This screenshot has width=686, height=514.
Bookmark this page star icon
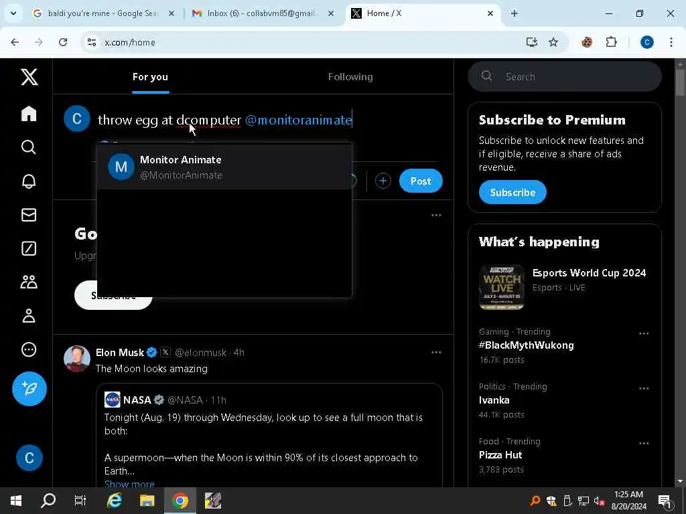[x=553, y=42]
